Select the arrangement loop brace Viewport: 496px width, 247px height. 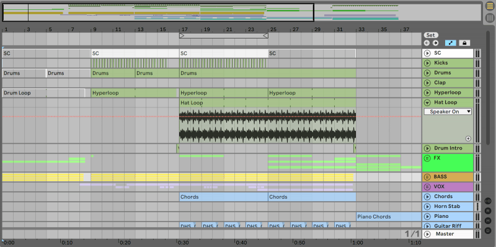224,36
